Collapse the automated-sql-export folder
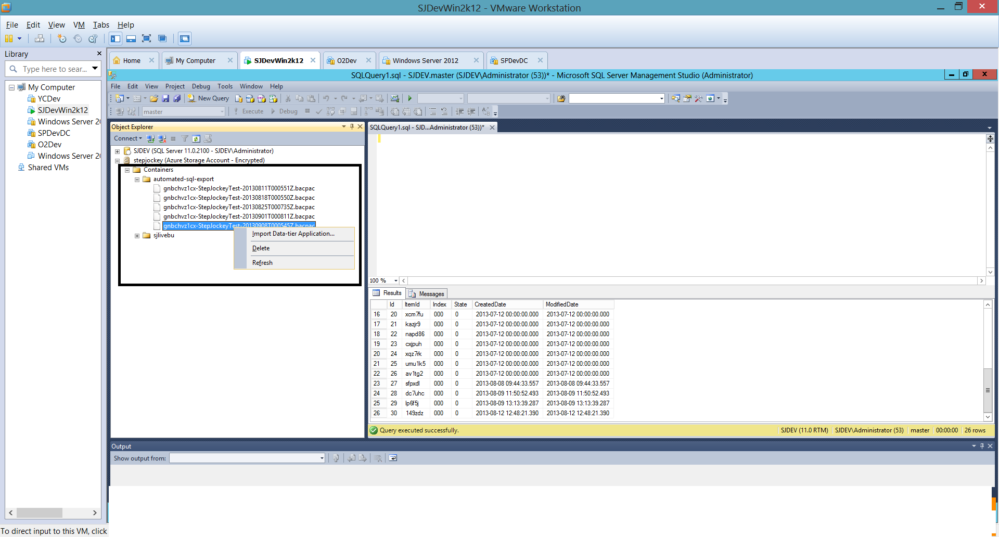The image size is (999, 537). 137,180
